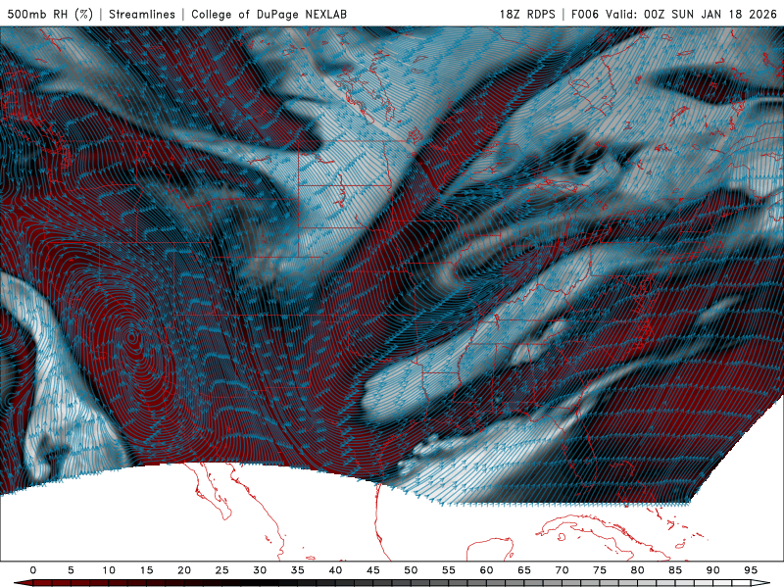Click the colorbar label "45"
The image size is (784, 588).
373,570
